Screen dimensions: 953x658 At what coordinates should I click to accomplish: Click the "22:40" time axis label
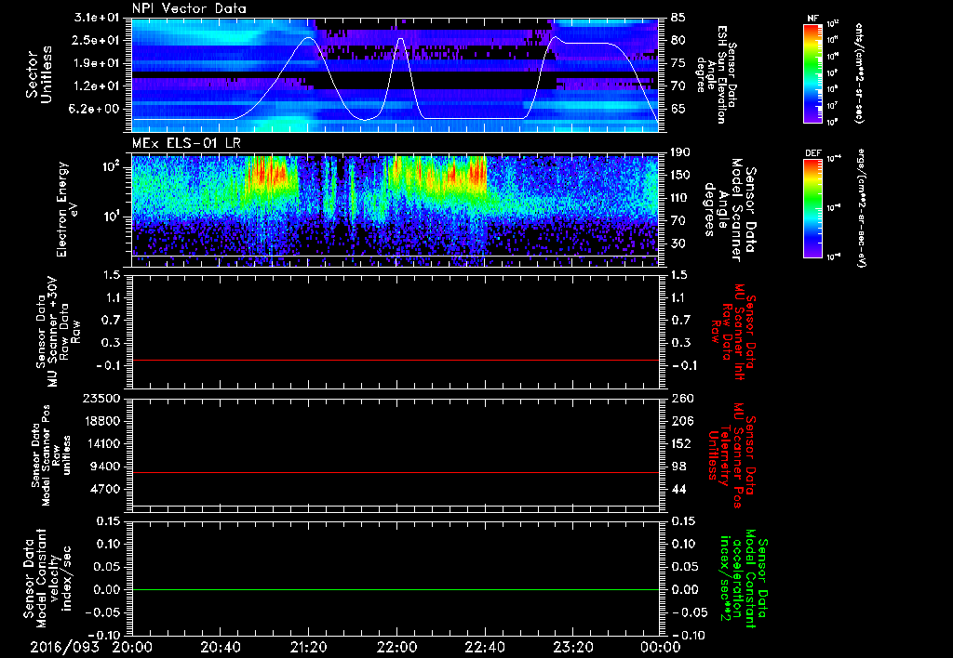pos(484,648)
